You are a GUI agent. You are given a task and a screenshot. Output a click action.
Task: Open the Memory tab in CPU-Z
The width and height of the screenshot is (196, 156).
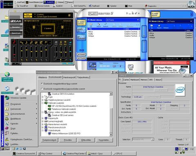click(144, 80)
